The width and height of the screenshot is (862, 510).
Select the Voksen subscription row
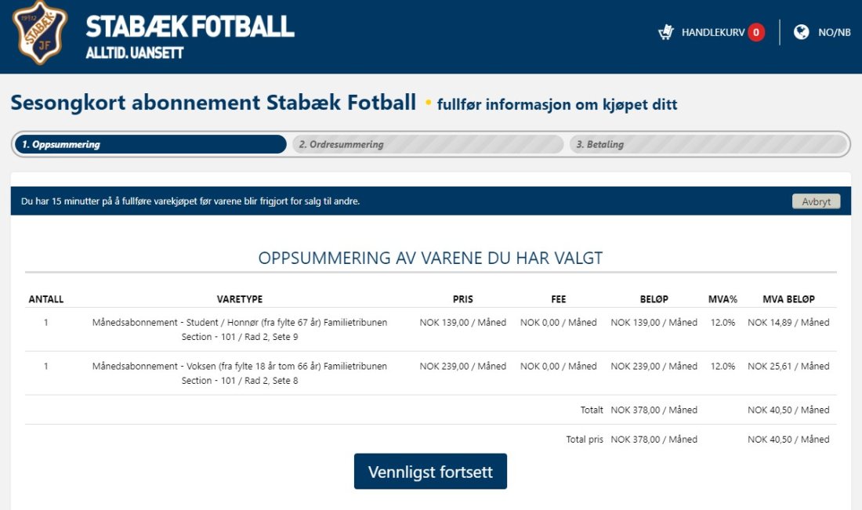click(430, 373)
